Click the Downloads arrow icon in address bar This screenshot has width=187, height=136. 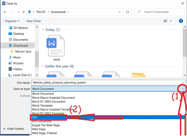coord(30,12)
